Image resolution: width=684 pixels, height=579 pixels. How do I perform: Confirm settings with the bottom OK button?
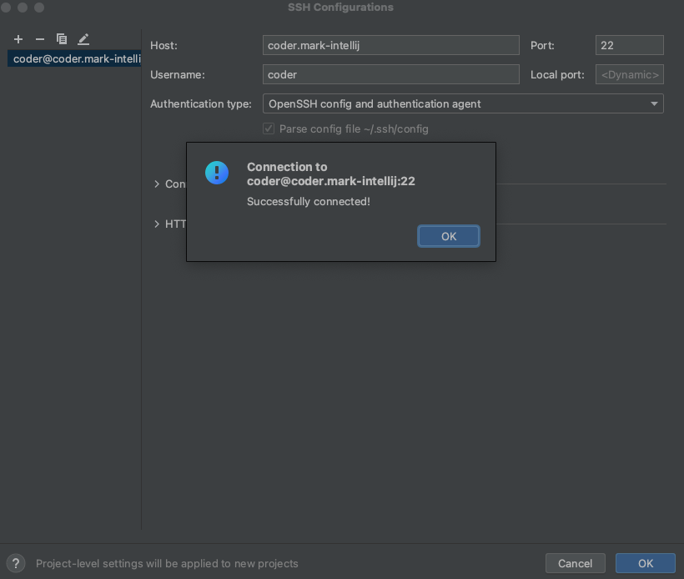tap(645, 563)
